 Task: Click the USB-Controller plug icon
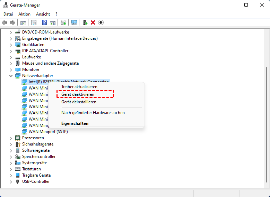click(x=18, y=181)
